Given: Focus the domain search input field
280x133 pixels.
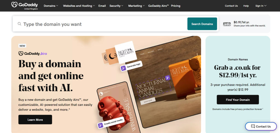Looking at the screenshot, I should (x=104, y=24).
